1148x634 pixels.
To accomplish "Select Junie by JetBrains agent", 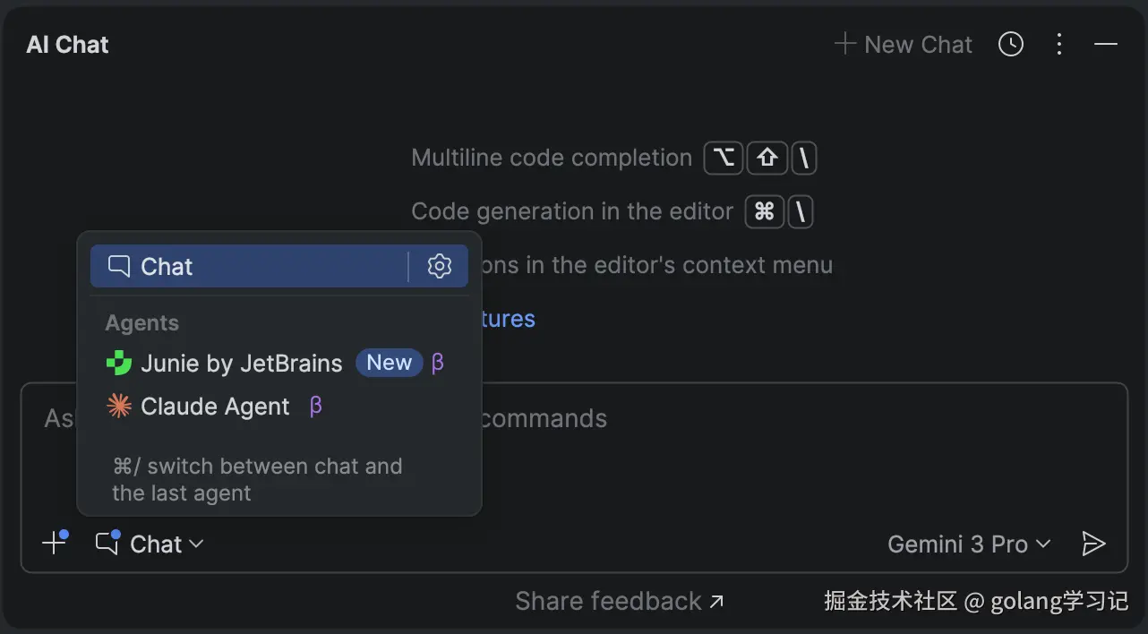I will (x=241, y=364).
